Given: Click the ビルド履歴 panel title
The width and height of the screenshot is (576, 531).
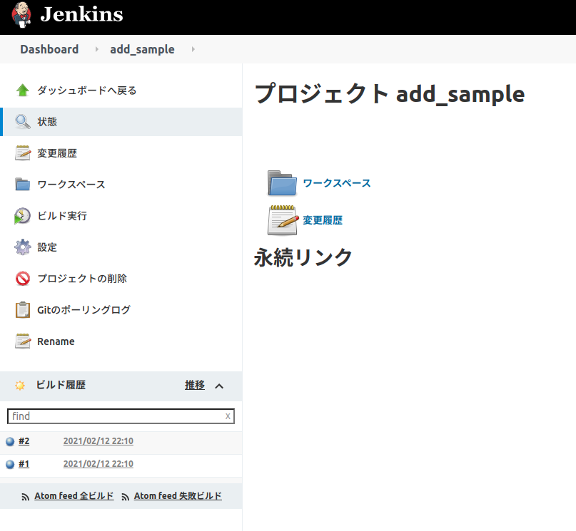Looking at the screenshot, I should pos(61,385).
